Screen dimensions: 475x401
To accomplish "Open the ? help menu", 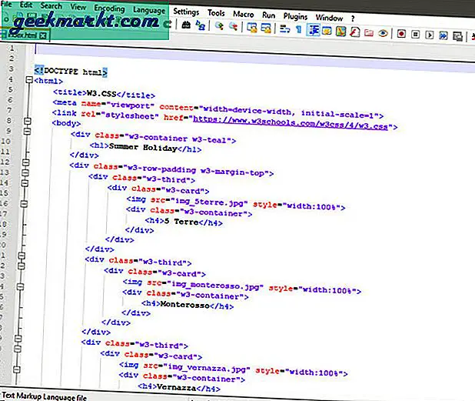I will tap(353, 18).
